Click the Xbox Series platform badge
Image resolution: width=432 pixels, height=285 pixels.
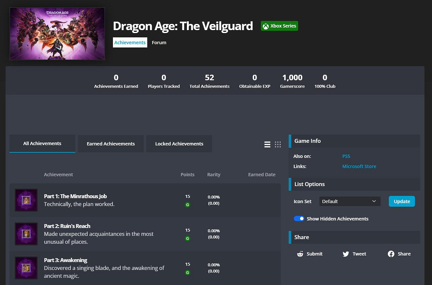(279, 26)
